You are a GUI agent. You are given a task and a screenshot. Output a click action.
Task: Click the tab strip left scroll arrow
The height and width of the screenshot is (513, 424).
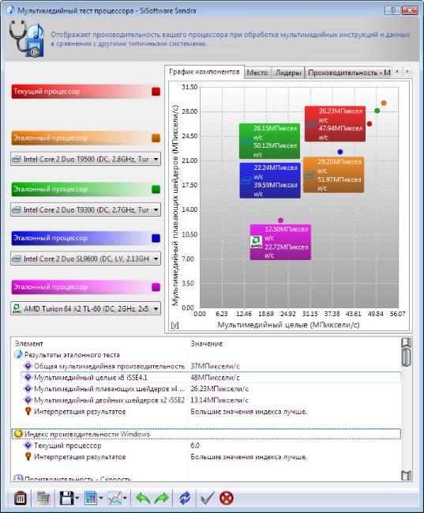(x=397, y=71)
